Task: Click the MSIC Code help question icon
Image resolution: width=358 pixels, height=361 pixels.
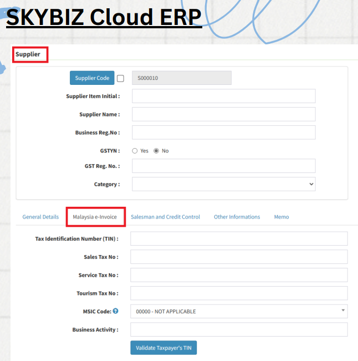Action: coord(116,311)
